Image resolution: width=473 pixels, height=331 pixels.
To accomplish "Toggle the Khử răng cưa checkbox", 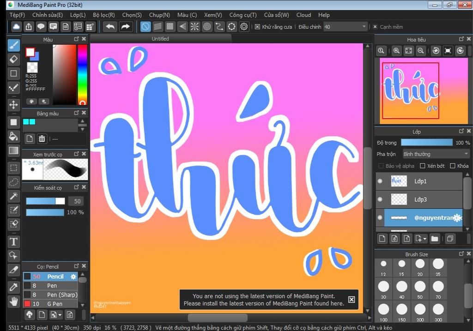I will 257,27.
